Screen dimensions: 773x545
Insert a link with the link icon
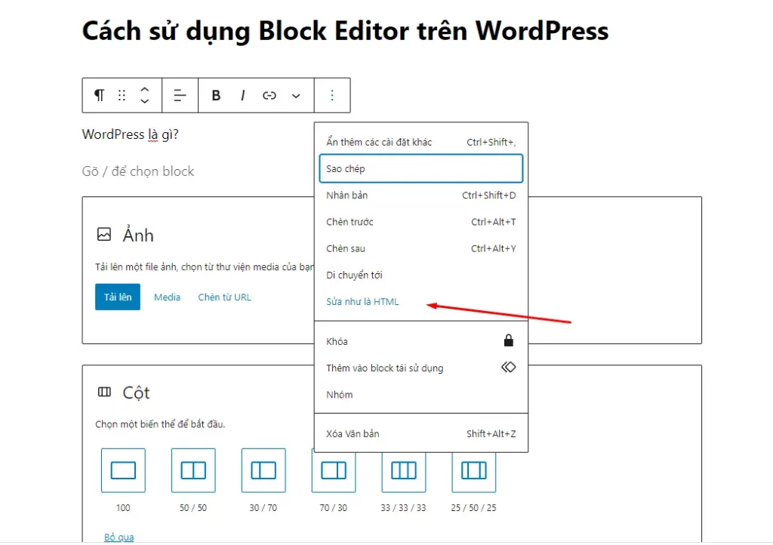coord(269,95)
